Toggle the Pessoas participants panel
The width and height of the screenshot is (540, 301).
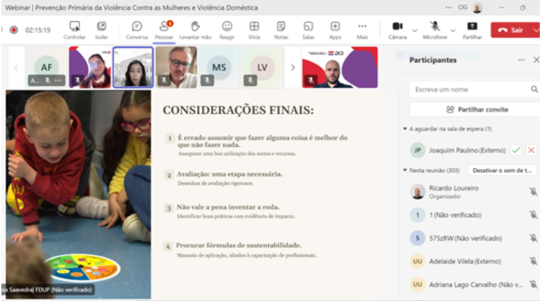(x=164, y=26)
